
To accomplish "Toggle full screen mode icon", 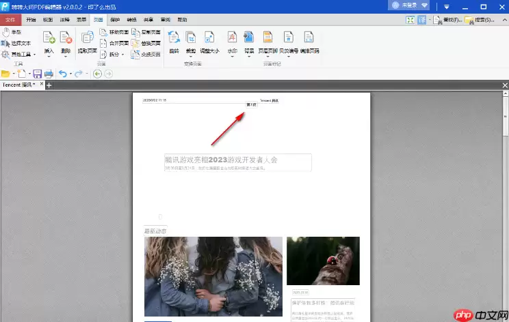I will [x=410, y=20].
